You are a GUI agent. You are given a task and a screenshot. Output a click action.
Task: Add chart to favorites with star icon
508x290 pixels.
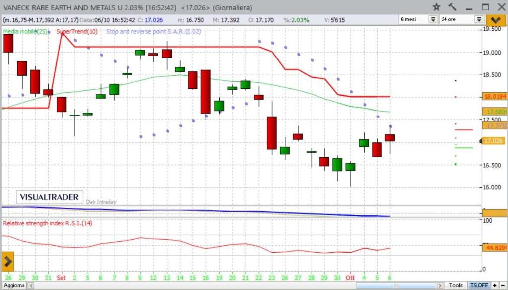point(437,7)
